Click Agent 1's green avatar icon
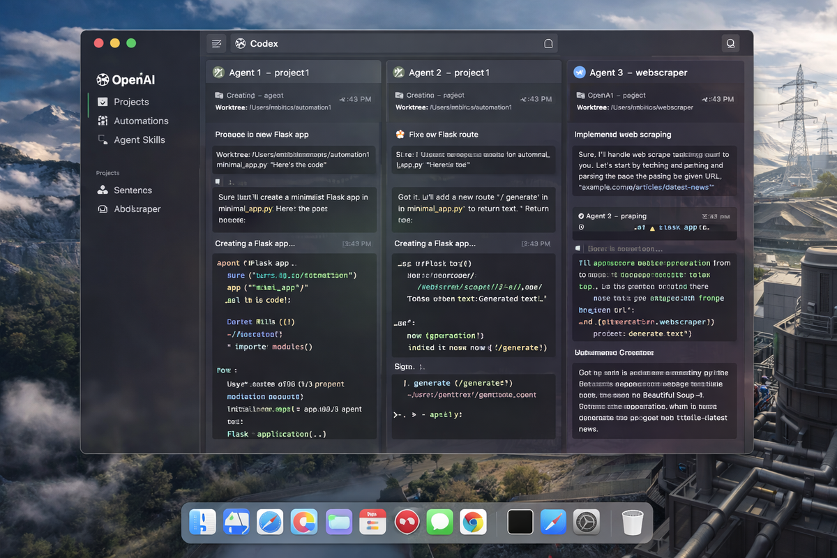This screenshot has height=558, width=837. [218, 71]
